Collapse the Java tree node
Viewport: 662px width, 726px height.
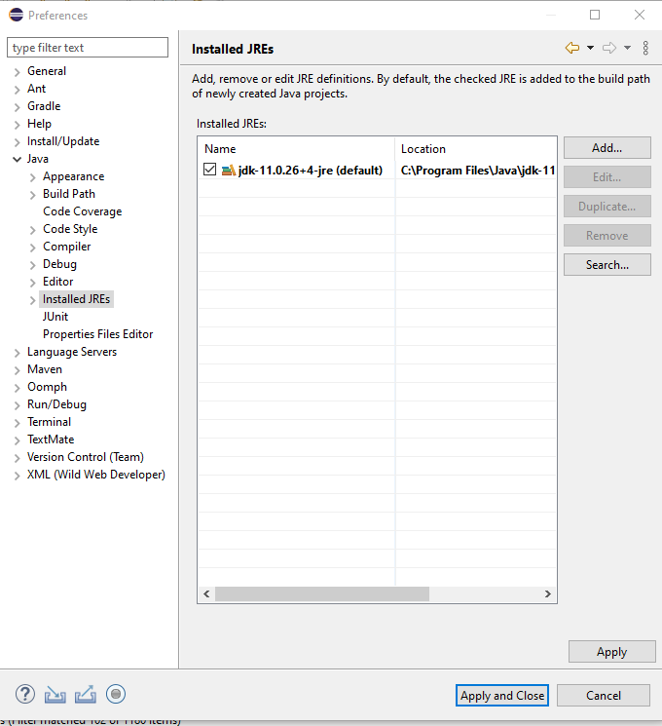(18, 159)
